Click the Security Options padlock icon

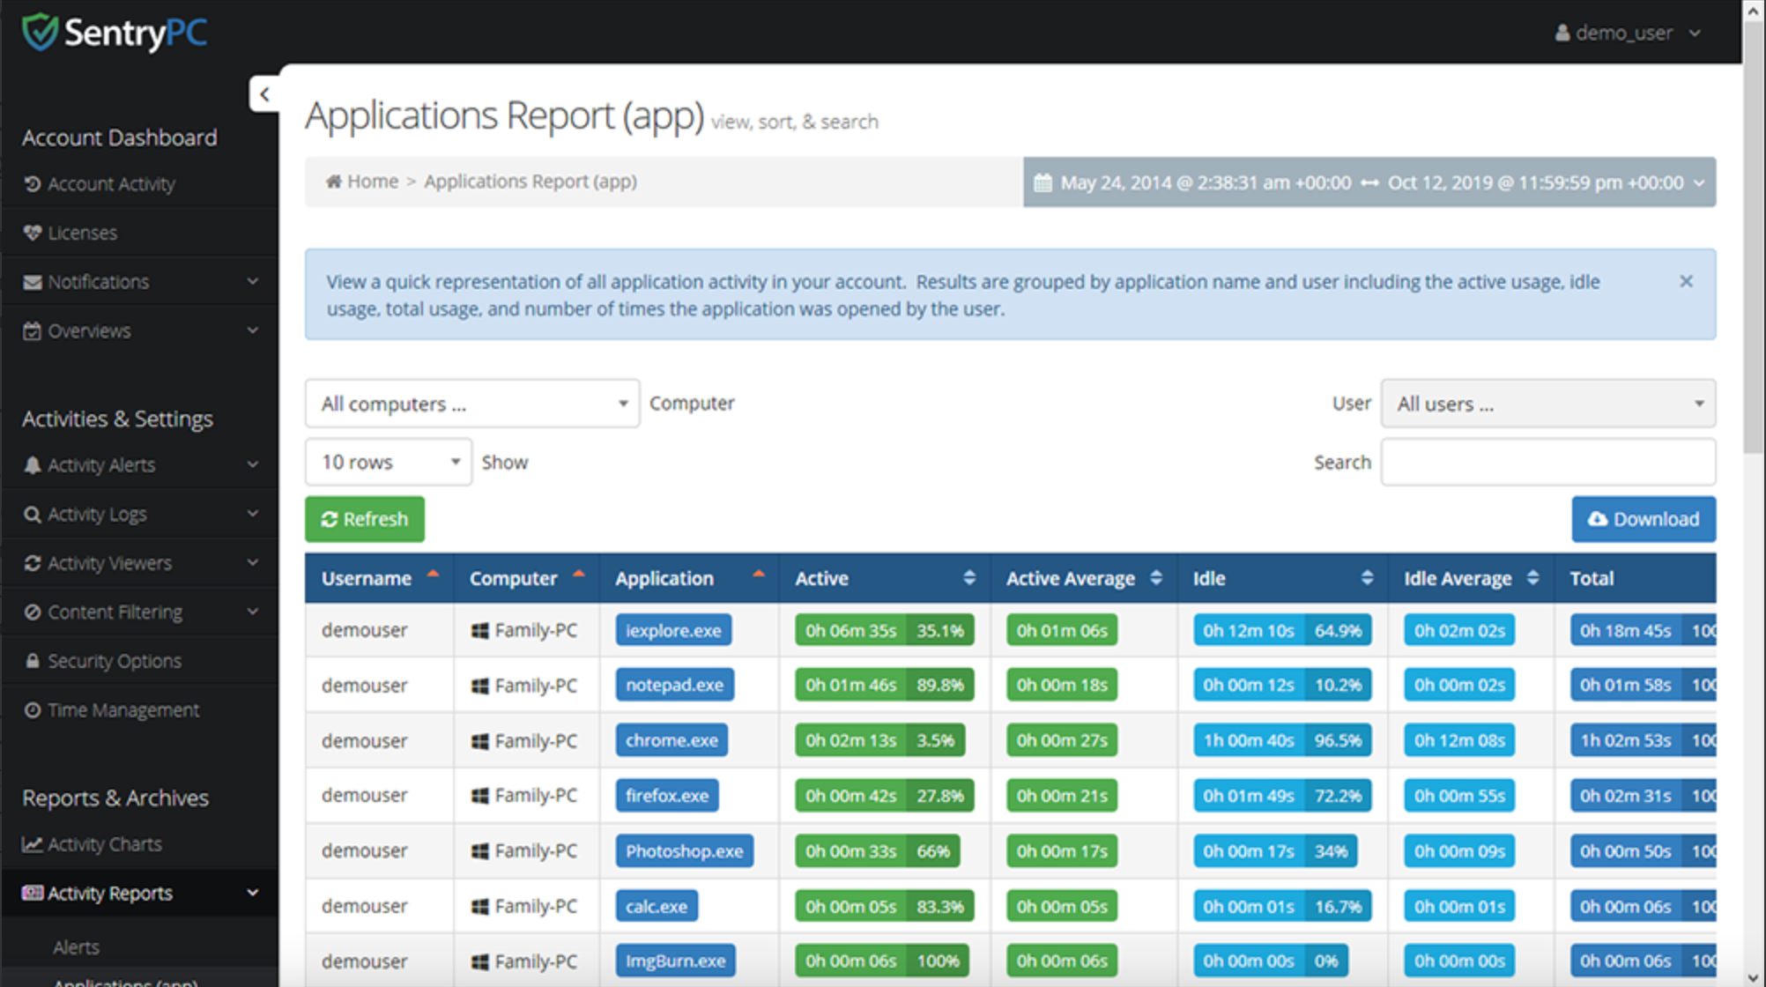(32, 660)
